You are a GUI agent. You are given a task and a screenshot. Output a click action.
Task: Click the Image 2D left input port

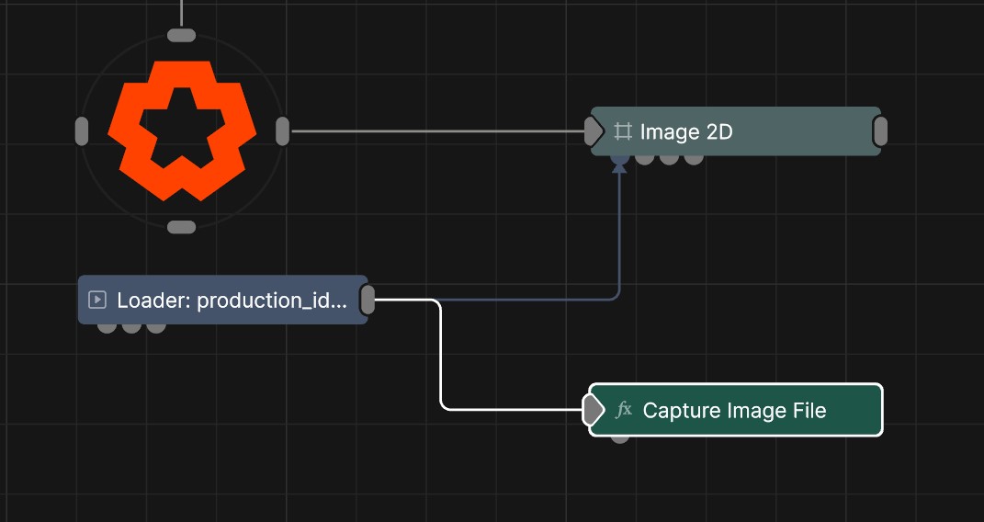(x=594, y=131)
